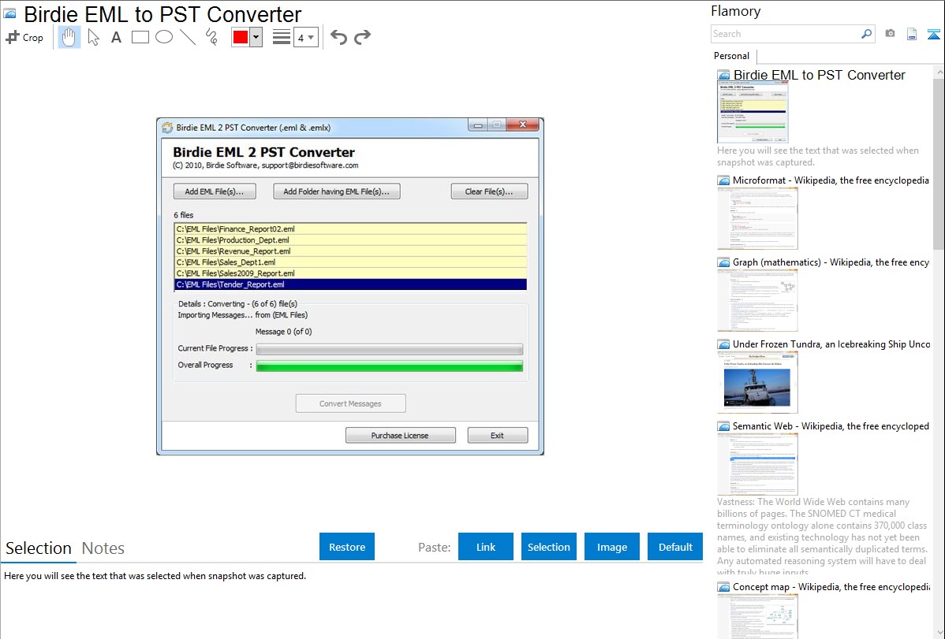Viewport: 945px width, 639px height.
Task: Select the Sales_Dept1.eml row
Action: pos(350,262)
